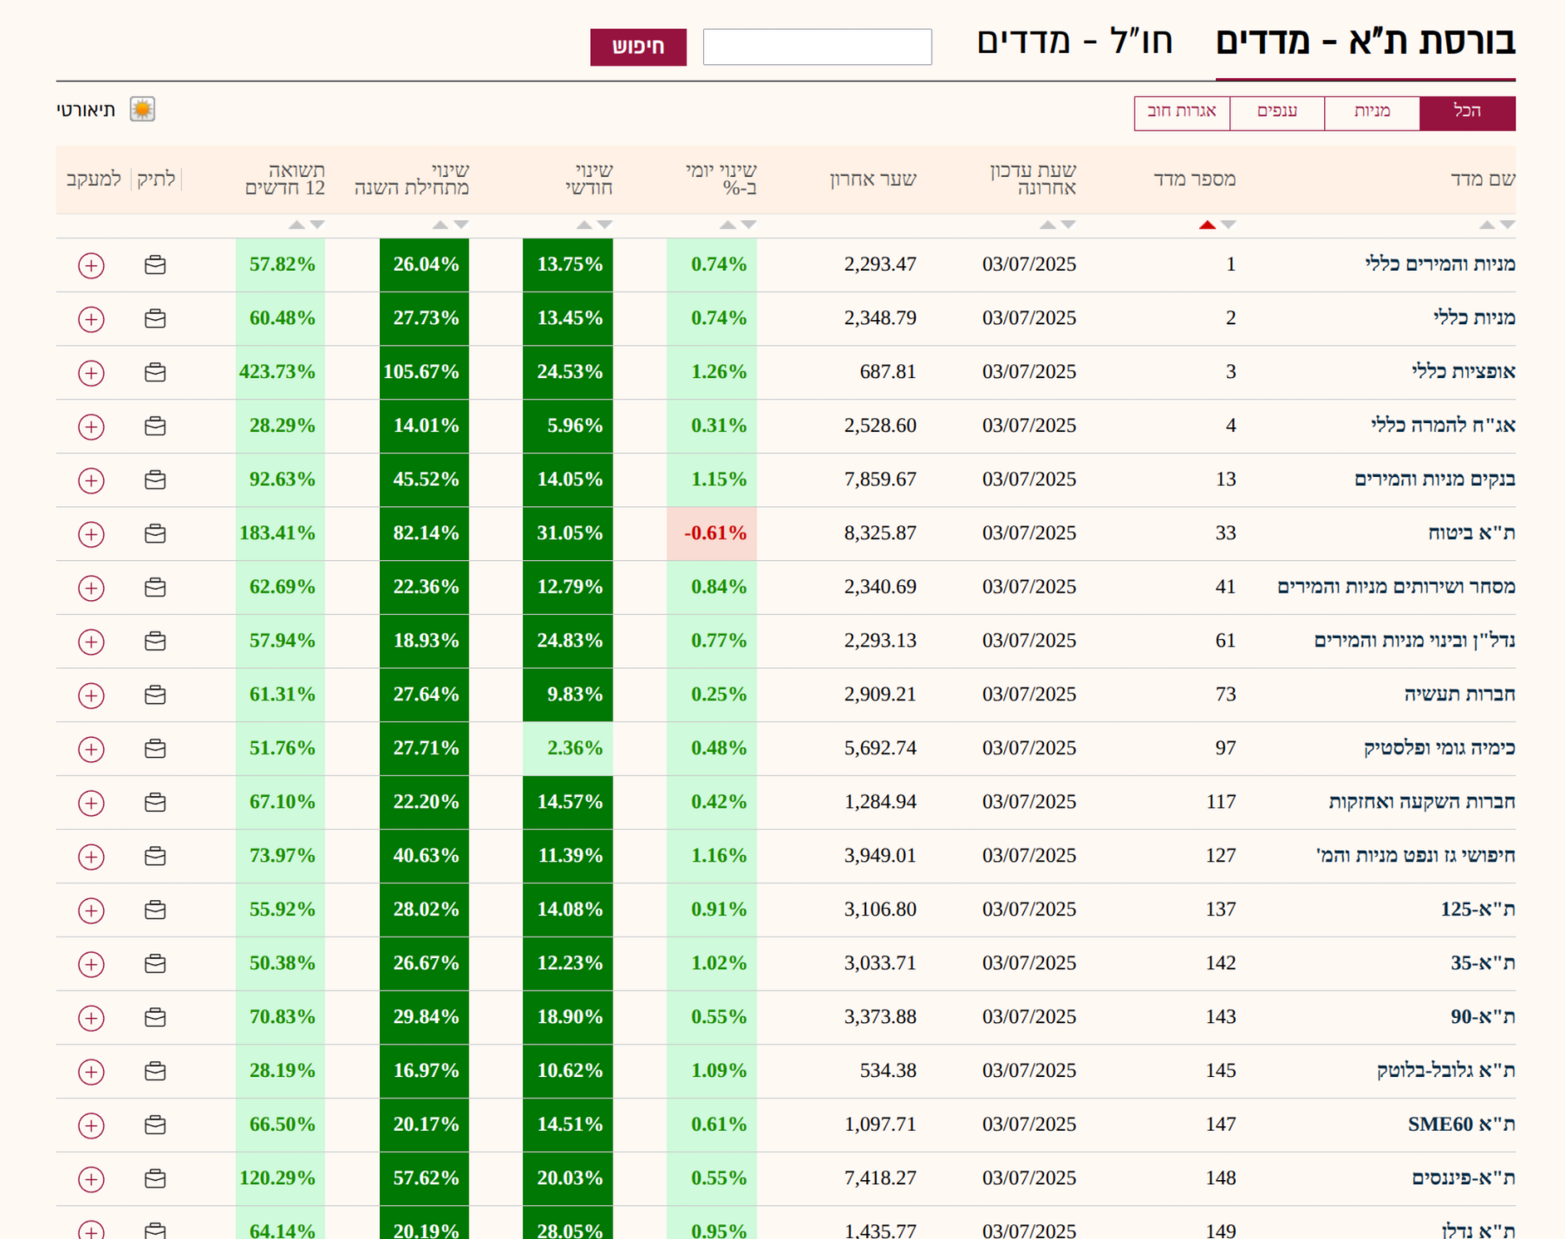Select the הכל filter tab
This screenshot has height=1239, width=1565.
point(1467,112)
